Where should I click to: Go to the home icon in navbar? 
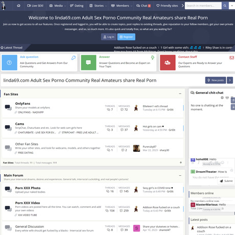coord(18,6)
